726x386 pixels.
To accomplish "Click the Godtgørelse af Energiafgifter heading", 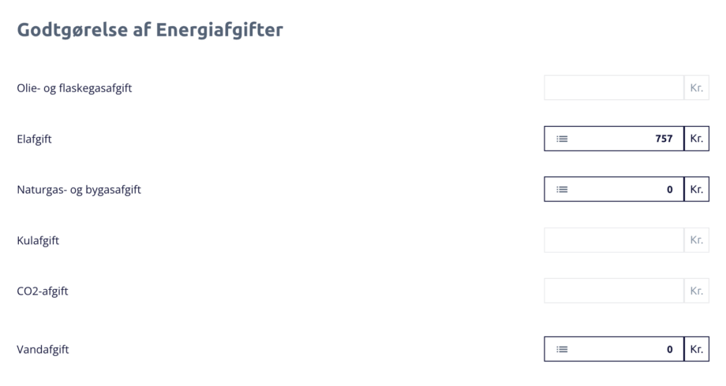I will coord(150,30).
